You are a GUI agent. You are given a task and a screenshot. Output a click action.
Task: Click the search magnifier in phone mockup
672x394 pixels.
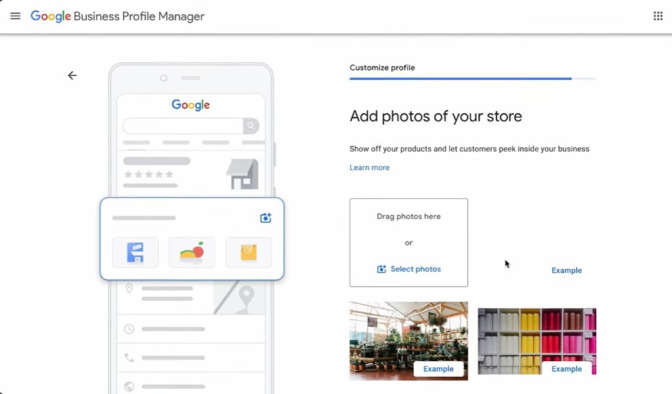[250, 126]
